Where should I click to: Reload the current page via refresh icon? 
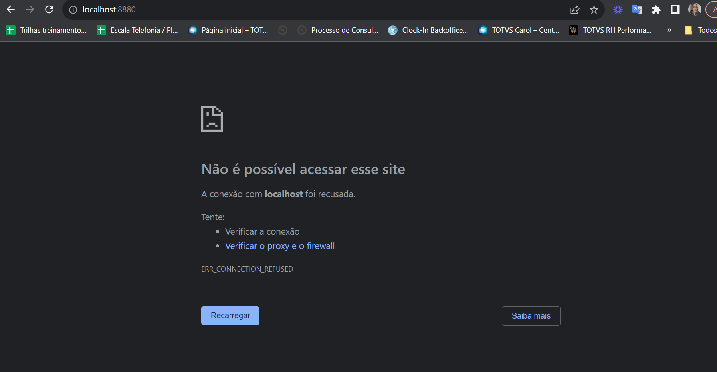[x=49, y=10]
